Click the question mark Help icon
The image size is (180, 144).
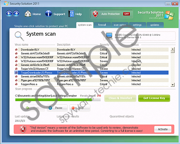[x=71, y=14]
